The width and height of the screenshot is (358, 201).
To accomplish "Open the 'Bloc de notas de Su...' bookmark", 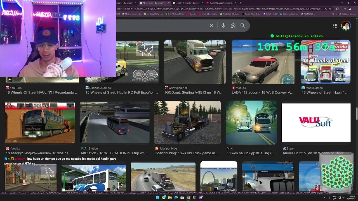I will (x=289, y=14).
